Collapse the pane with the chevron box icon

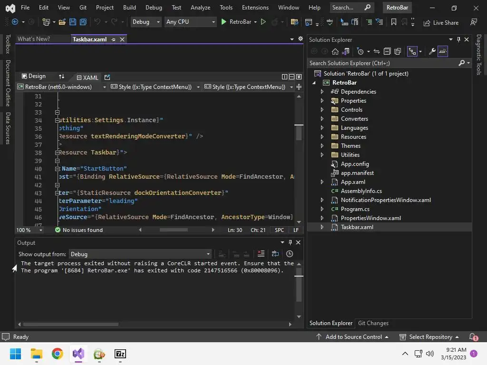coord(299,77)
